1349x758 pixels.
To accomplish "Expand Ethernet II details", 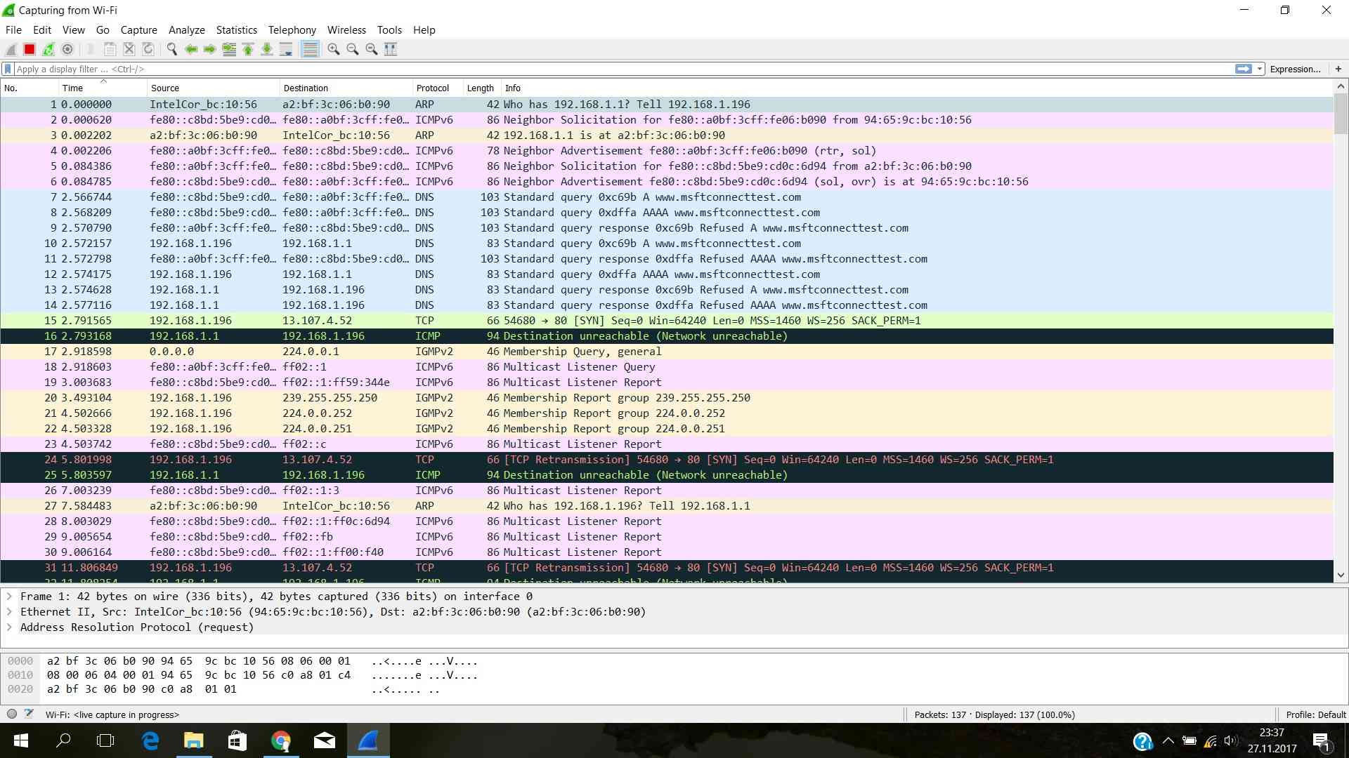I will [9, 612].
